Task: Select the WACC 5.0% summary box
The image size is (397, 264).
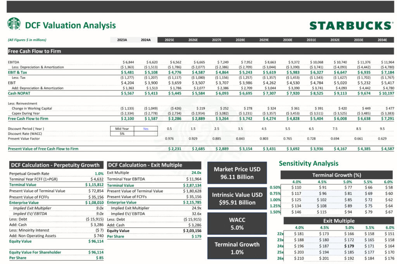Action: pos(237,224)
